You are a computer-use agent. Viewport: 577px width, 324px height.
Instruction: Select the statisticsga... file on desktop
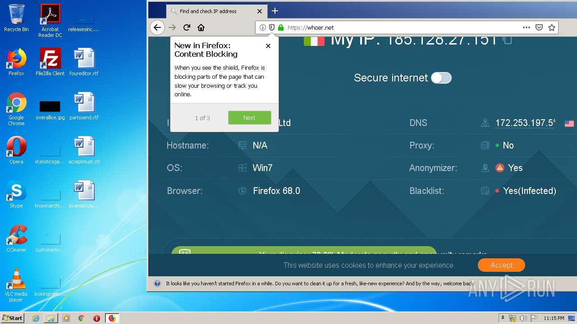[x=50, y=153]
